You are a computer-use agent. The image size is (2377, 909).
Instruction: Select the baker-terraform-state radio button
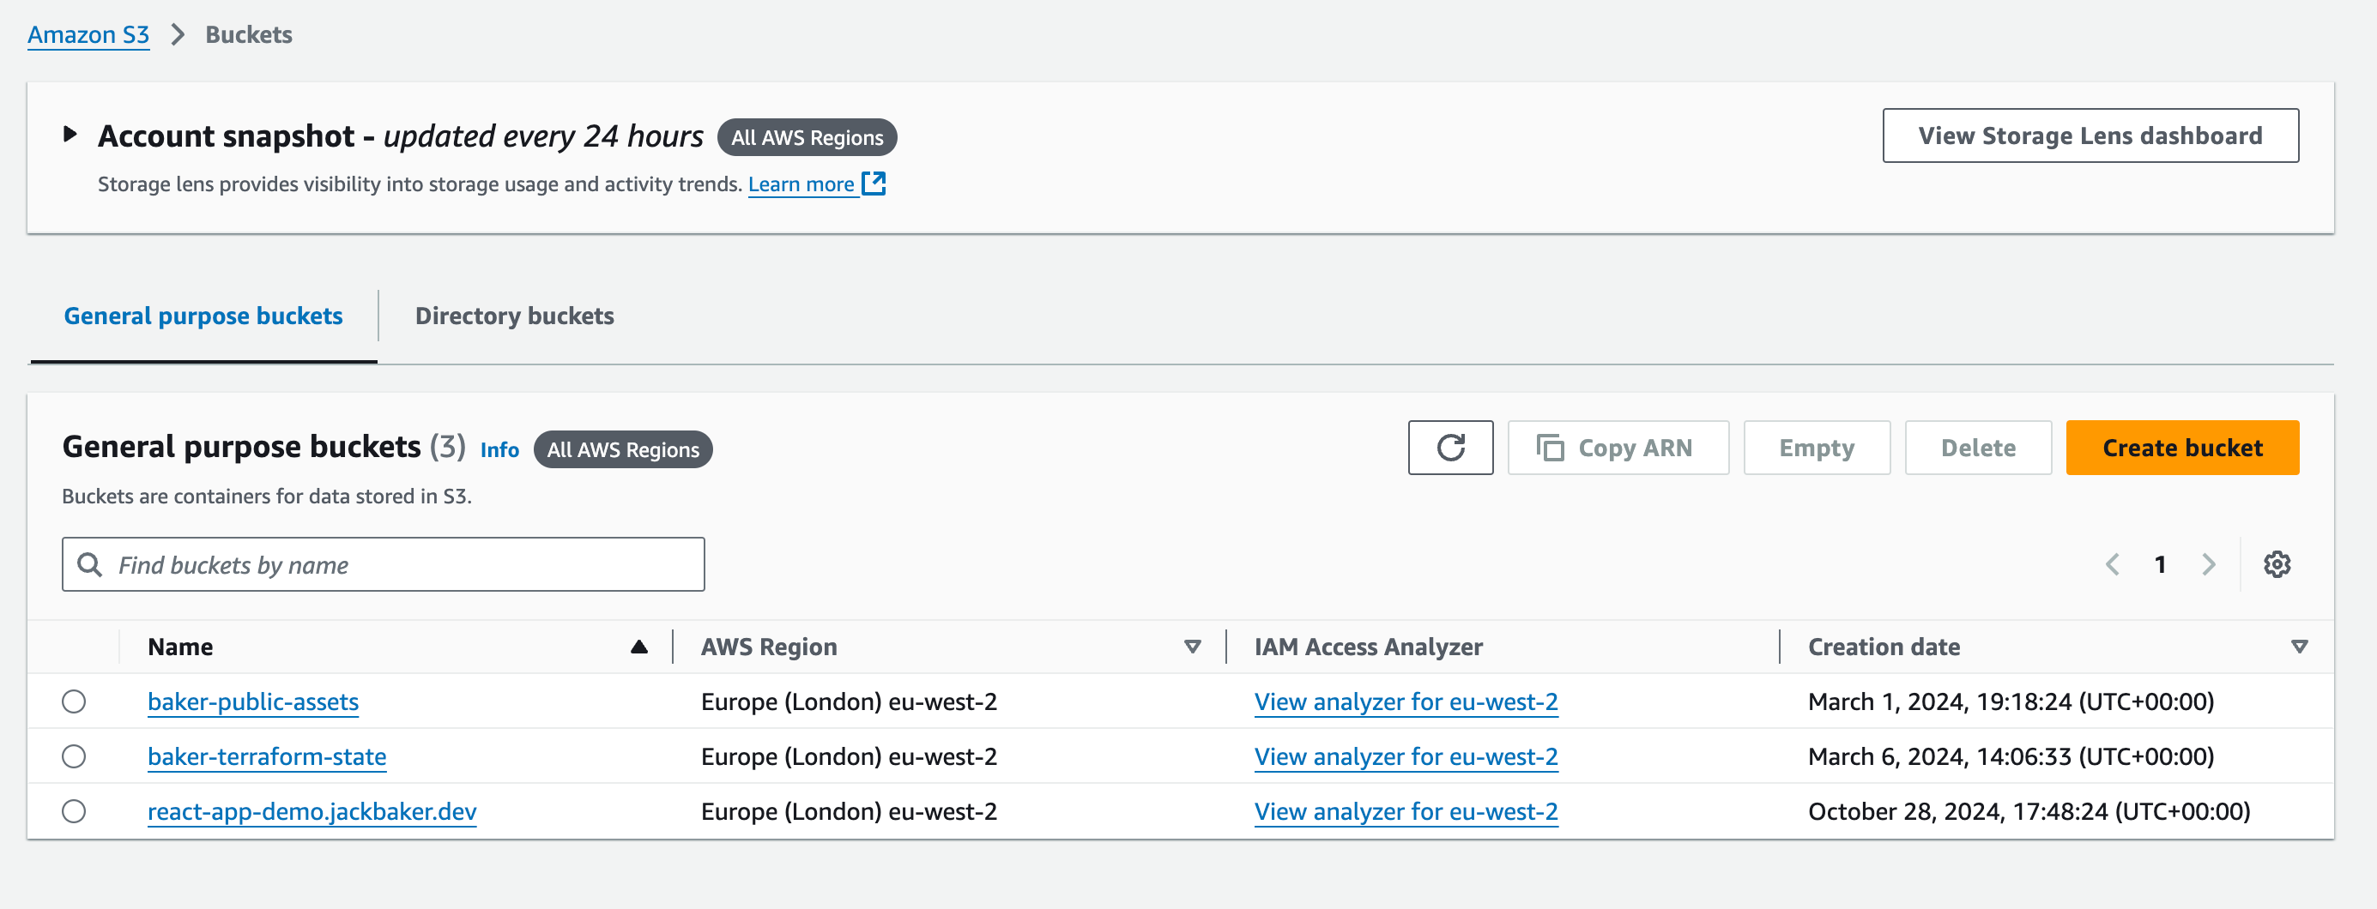(74, 756)
